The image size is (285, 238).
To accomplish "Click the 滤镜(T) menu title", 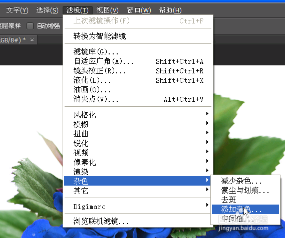I will [x=78, y=10].
